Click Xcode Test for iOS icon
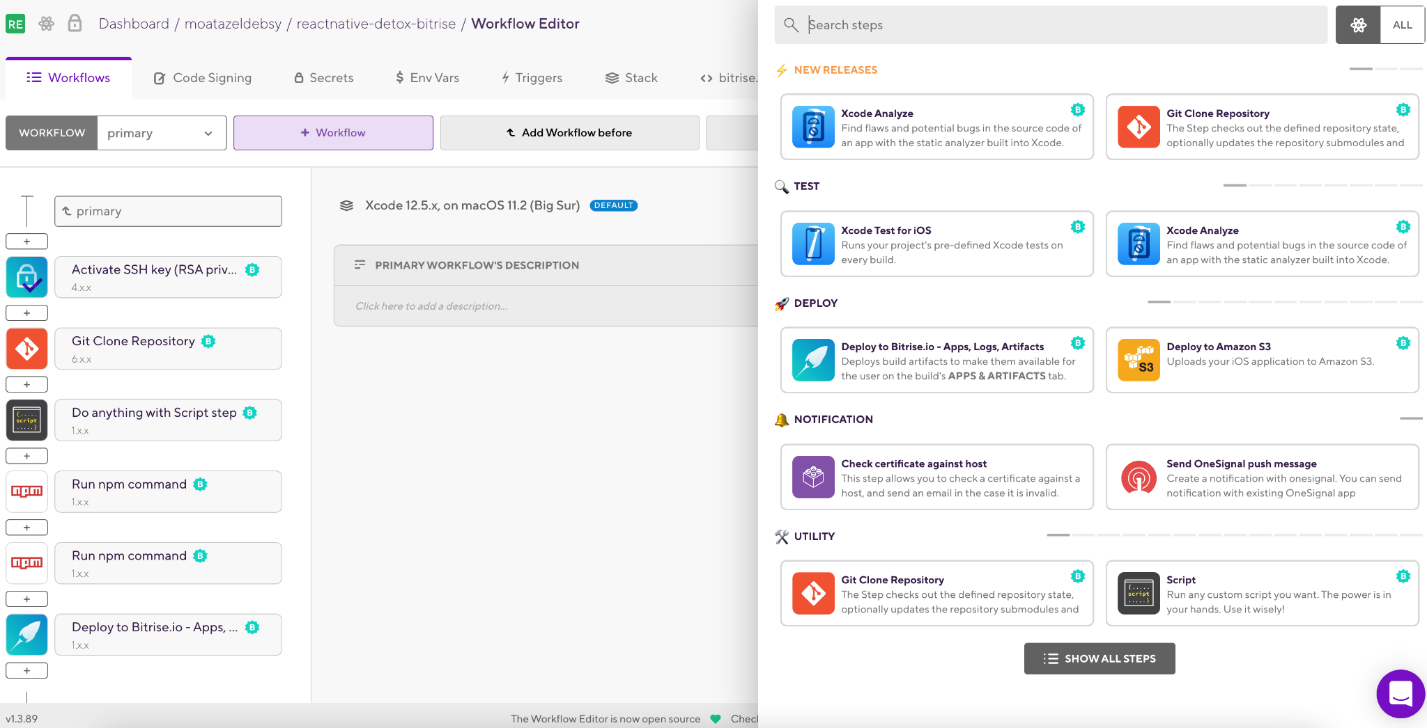The image size is (1427, 728). 813,244
